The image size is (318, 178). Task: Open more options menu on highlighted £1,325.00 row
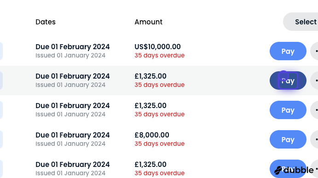click(x=315, y=80)
